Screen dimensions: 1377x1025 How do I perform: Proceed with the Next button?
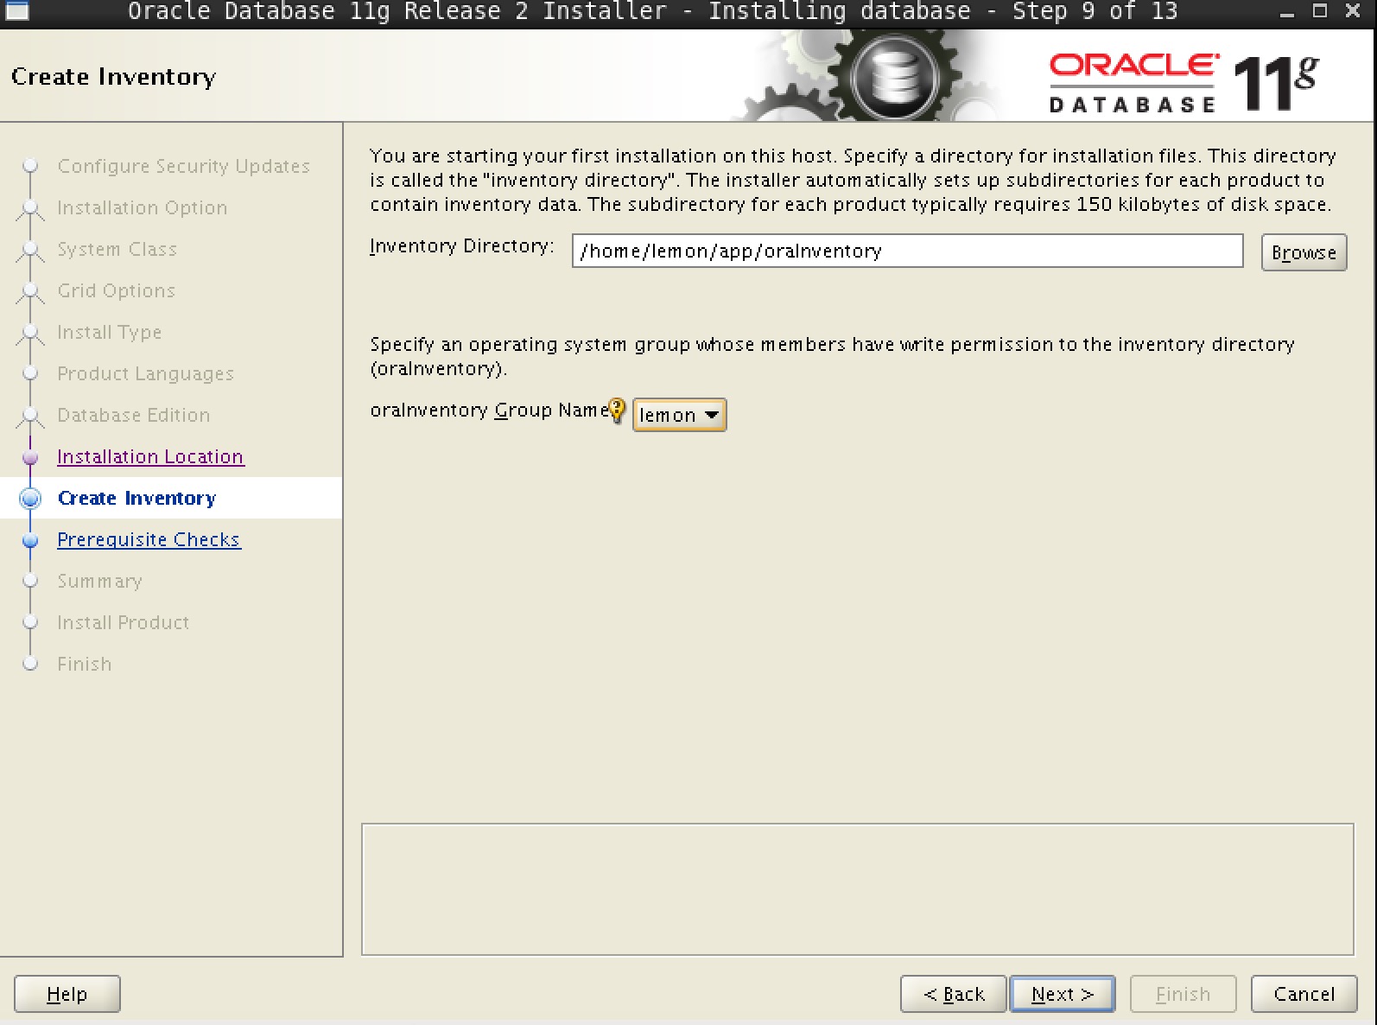(1063, 994)
